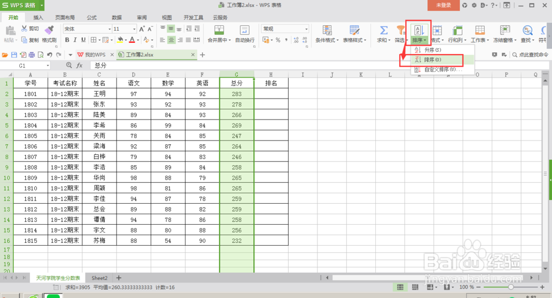Click the yellow fill color bucket
Viewport: 552px width, 298px height.
[x=120, y=40]
